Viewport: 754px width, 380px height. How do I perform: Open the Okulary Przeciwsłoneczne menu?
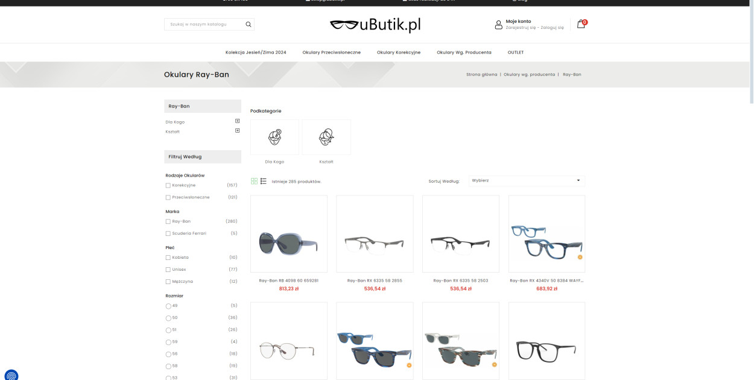coord(332,52)
